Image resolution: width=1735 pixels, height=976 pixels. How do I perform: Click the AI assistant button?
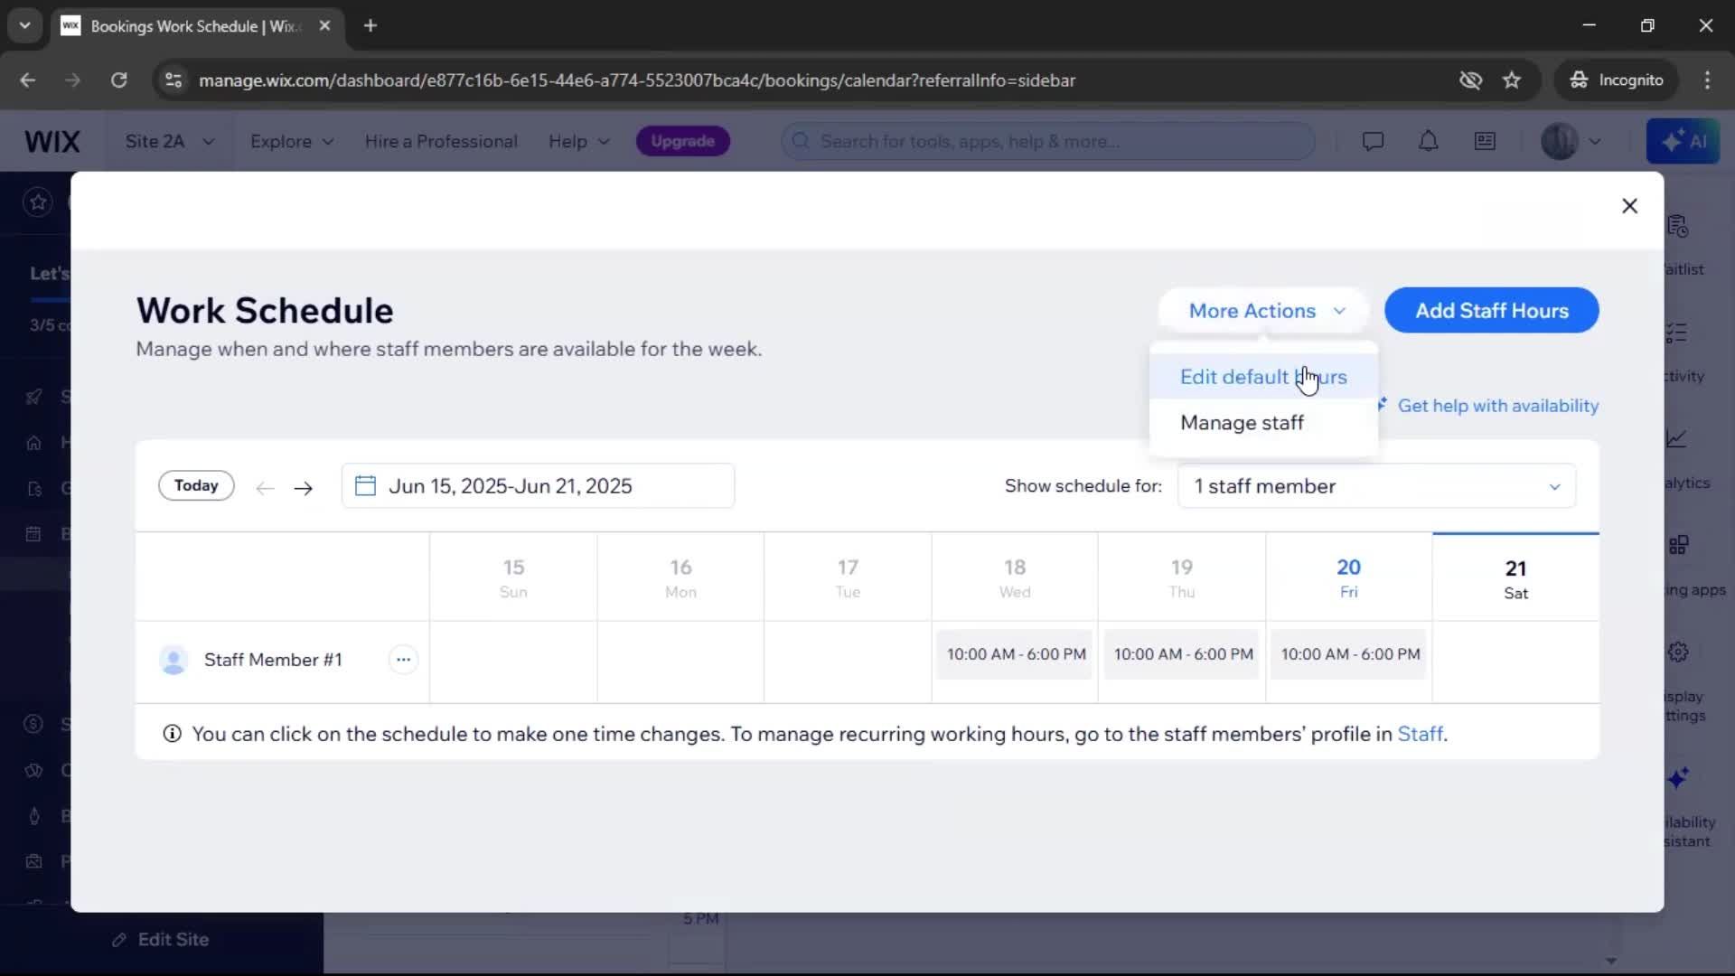coord(1683,141)
